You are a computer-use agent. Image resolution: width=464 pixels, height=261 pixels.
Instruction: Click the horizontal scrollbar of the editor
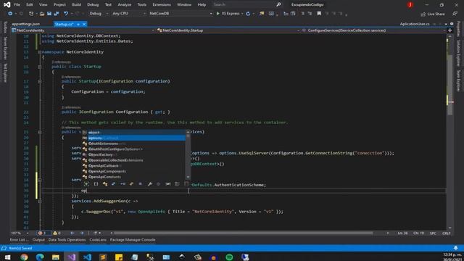pos(243,233)
